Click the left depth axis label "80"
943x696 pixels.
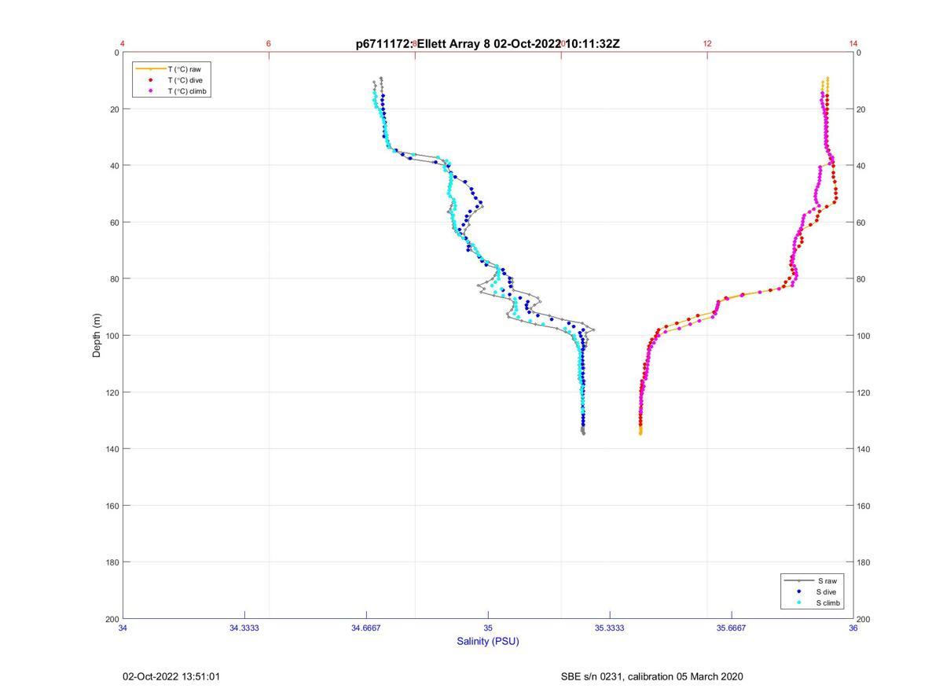[x=115, y=279]
